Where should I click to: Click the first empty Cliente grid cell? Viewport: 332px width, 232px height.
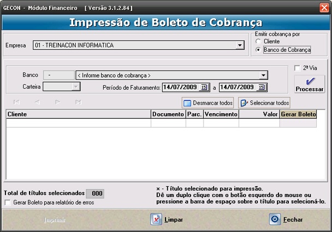coord(79,123)
